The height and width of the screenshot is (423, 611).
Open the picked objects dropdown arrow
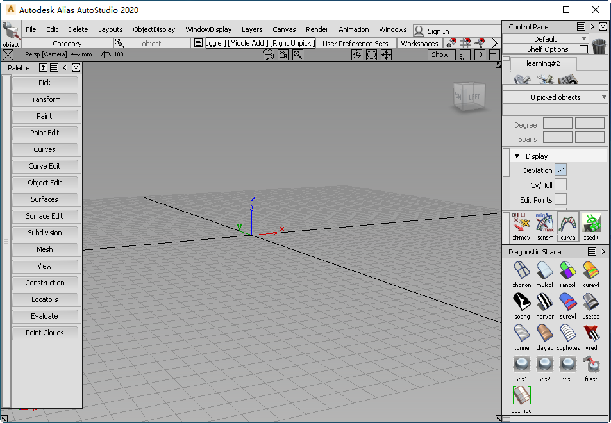pyautogui.click(x=604, y=97)
